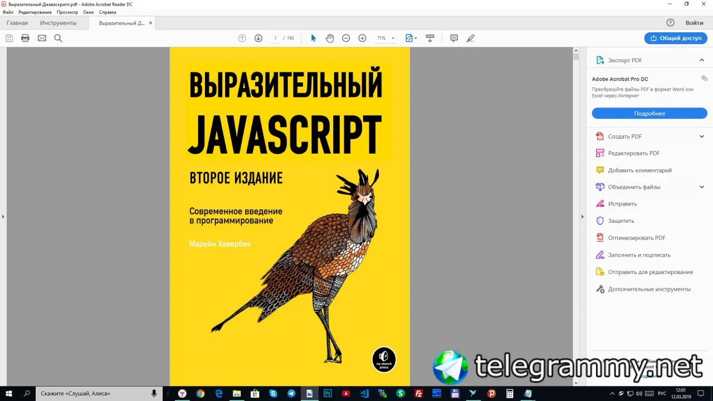
Task: Open the Отправить для редактирования tool
Action: click(x=651, y=272)
